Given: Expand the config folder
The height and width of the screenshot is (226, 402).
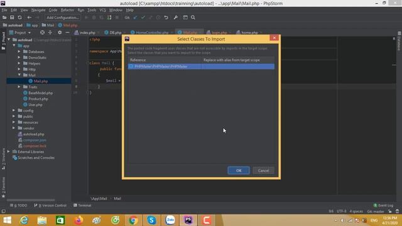Looking at the screenshot, I should [14, 110].
